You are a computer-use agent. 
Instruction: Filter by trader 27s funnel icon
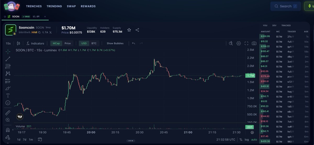[x=293, y=37]
